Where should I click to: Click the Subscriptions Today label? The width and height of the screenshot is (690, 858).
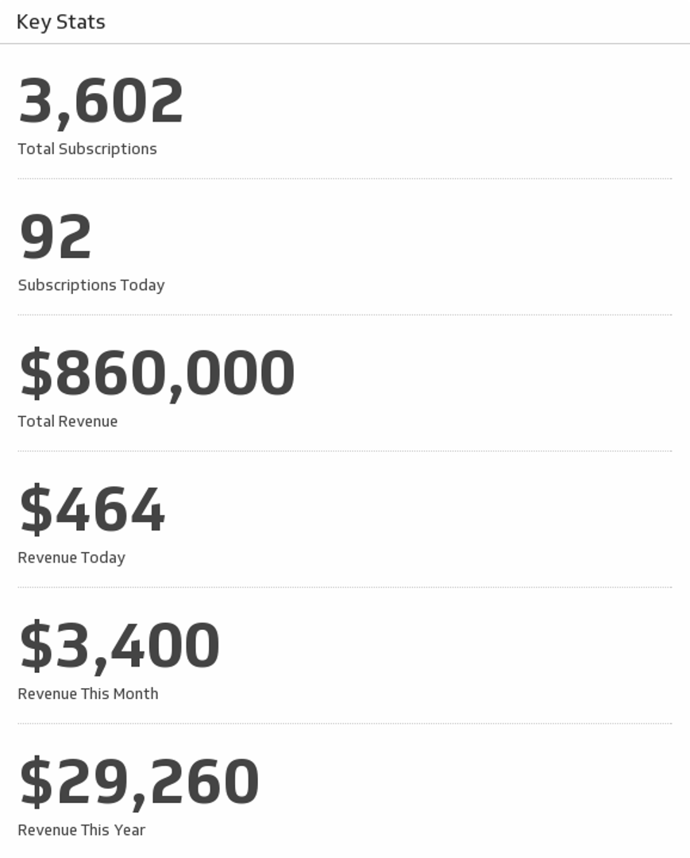91,284
